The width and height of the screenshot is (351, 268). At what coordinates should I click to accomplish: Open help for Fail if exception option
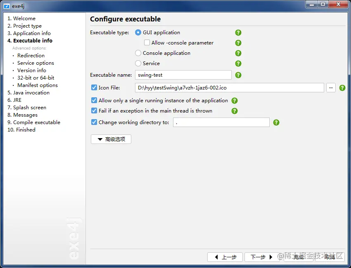[235, 111]
